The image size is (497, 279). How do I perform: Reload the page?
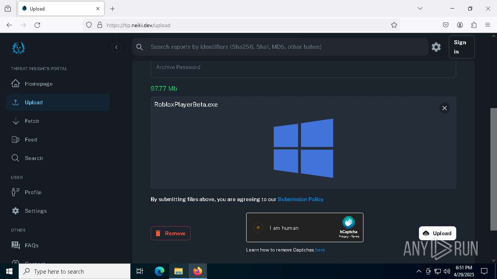(x=37, y=25)
